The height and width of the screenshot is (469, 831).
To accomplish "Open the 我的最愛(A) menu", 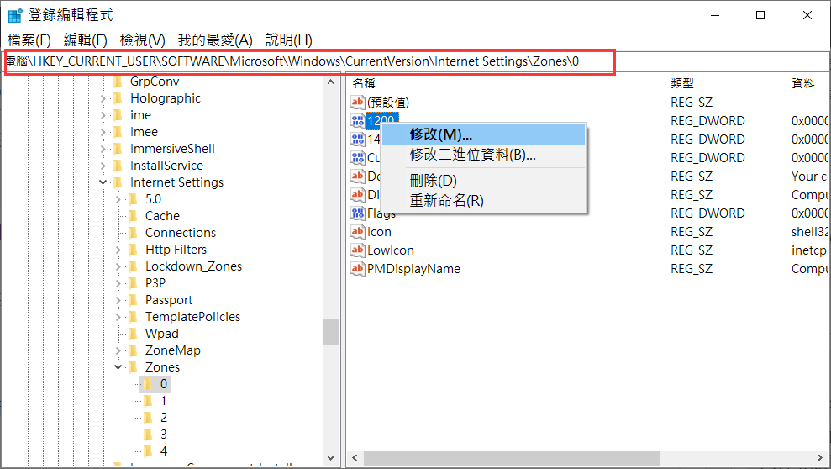I will (x=215, y=40).
